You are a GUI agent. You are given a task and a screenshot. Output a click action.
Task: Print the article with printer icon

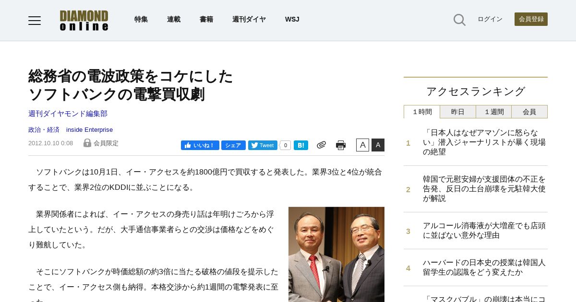click(341, 145)
